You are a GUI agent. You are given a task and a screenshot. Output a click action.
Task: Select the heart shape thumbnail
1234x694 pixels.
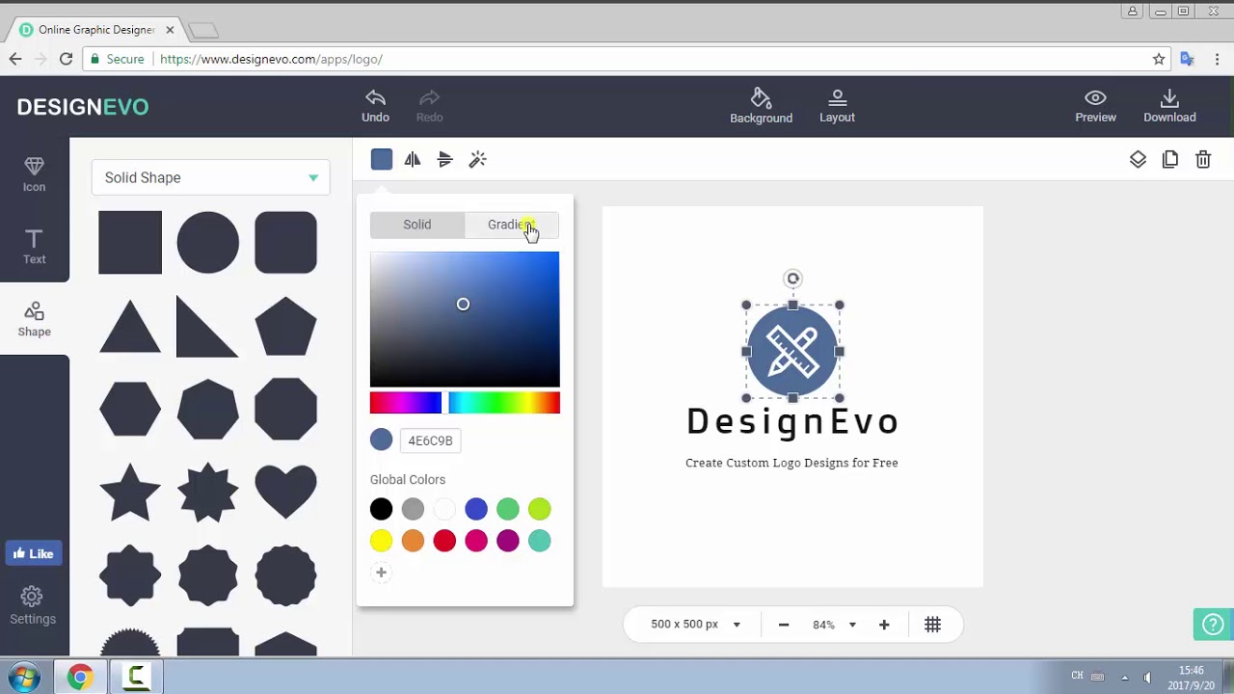(x=285, y=492)
